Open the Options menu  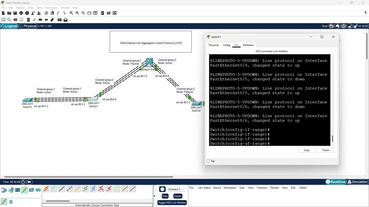click(x=20, y=8)
